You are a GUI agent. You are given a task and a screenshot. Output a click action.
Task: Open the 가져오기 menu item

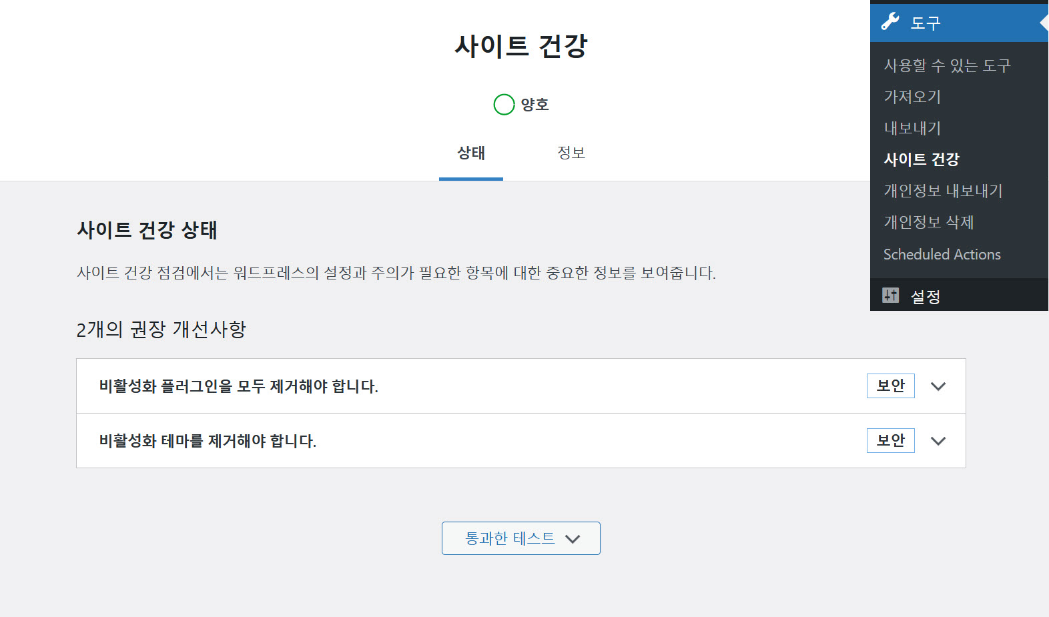912,97
